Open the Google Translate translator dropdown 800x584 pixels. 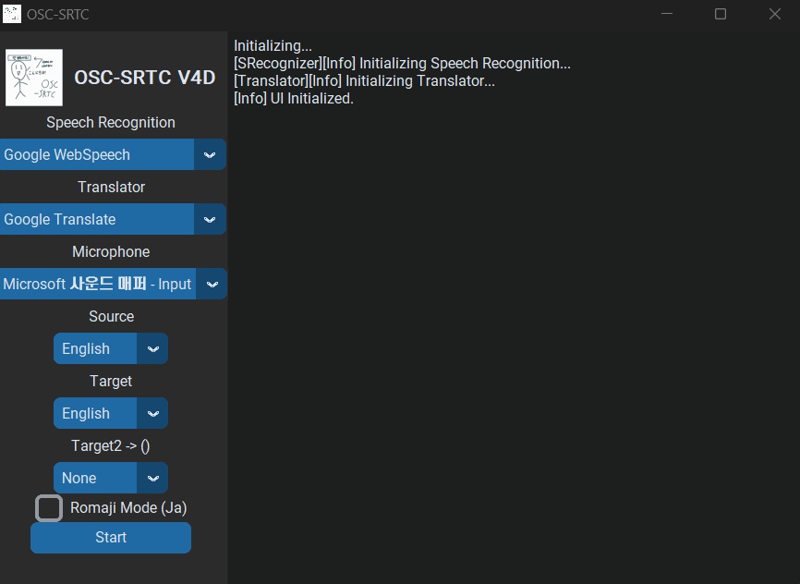[97, 219]
